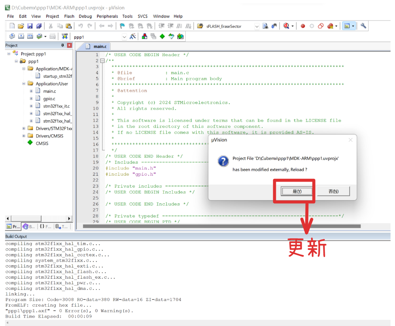The height and width of the screenshot is (326, 395).
Task: Click the Kill all breakpoints icon
Action: pos(330,26)
